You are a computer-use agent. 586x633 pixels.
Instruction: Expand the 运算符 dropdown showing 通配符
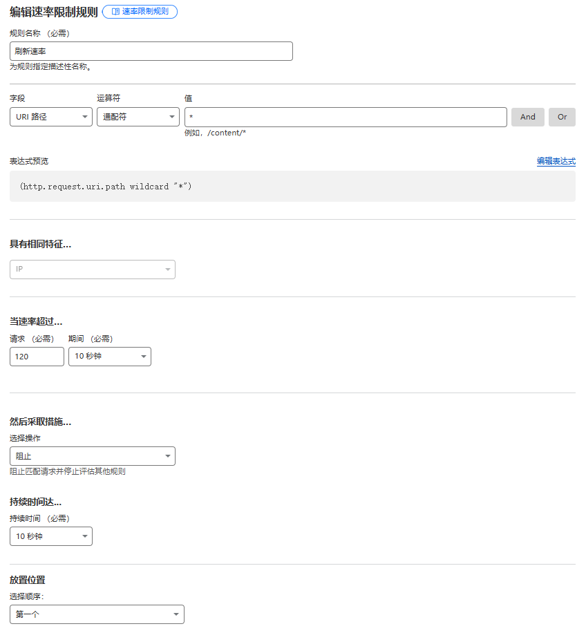[138, 117]
